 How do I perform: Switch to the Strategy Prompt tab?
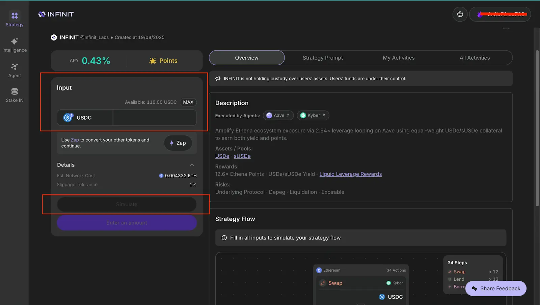[323, 58]
